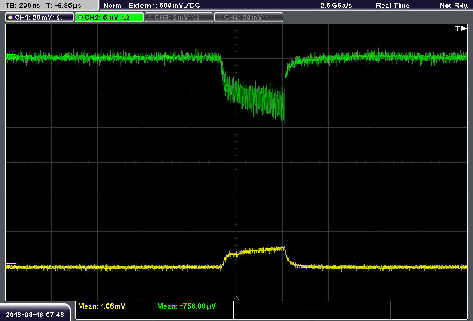
Task: Click the Not Rdy. trigger status
Action: tap(454, 6)
